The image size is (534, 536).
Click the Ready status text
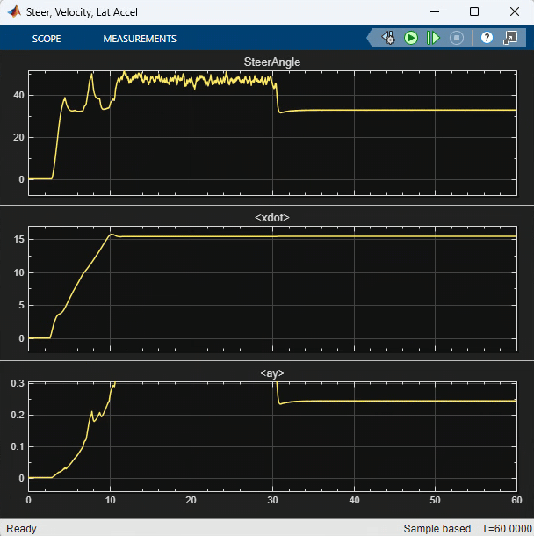click(21, 528)
